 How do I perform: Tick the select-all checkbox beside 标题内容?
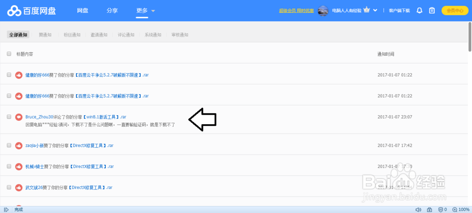click(x=9, y=54)
